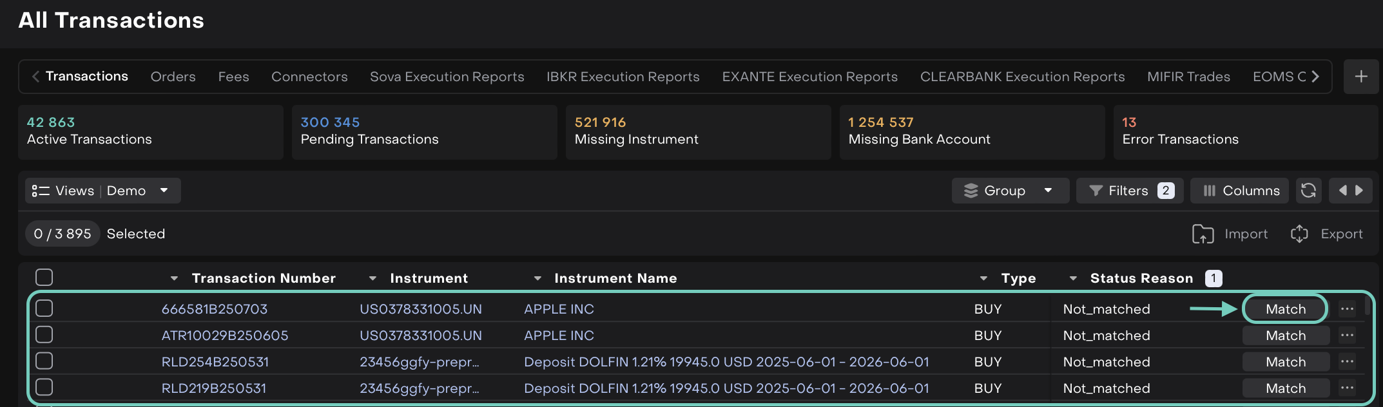Open three-dot menu for transaction RLD219B250531
The image size is (1383, 407).
click(1347, 388)
